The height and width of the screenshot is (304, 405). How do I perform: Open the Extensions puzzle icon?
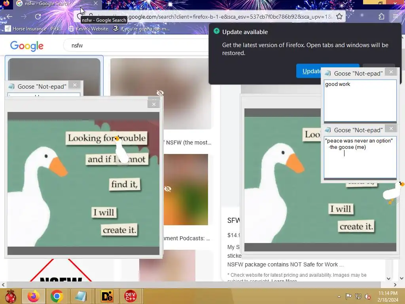[x=381, y=17]
